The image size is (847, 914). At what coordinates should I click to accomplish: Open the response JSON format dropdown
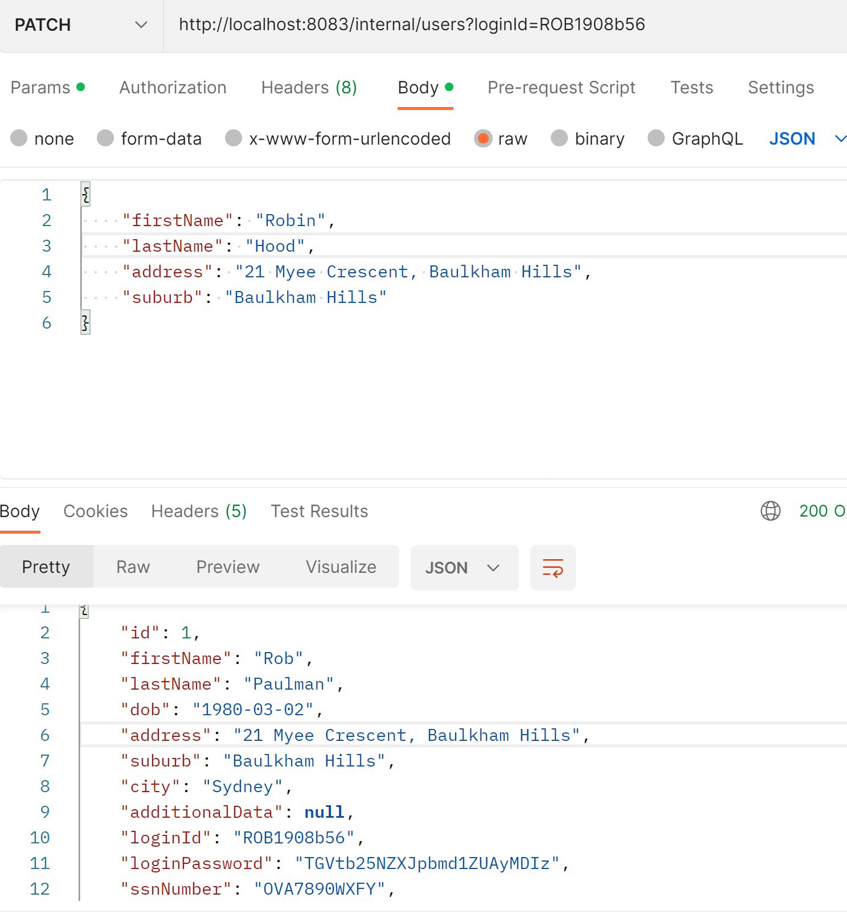(464, 568)
